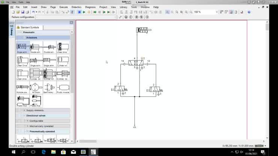This screenshot has height=156, width=278.
Task: Open the Insert menu
Action: coord(34,7)
